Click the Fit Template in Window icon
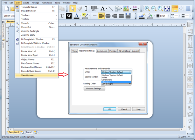This screenshot has height=140, width=195. coord(167,9)
